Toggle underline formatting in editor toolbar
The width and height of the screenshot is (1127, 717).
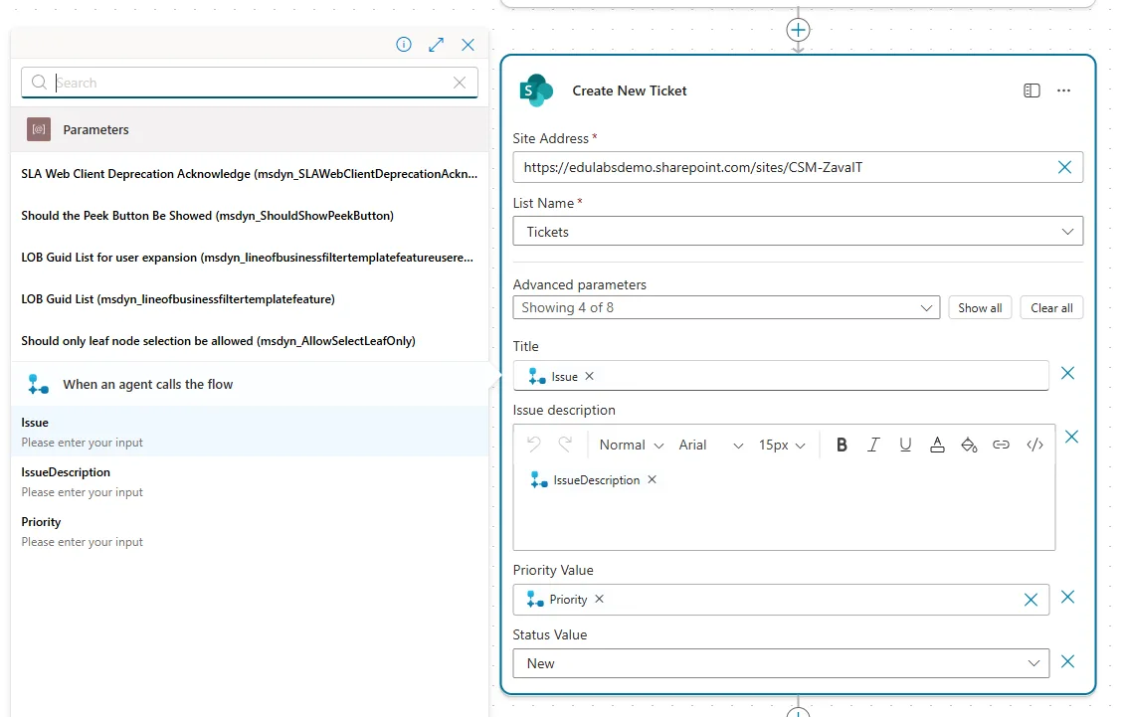coord(905,445)
